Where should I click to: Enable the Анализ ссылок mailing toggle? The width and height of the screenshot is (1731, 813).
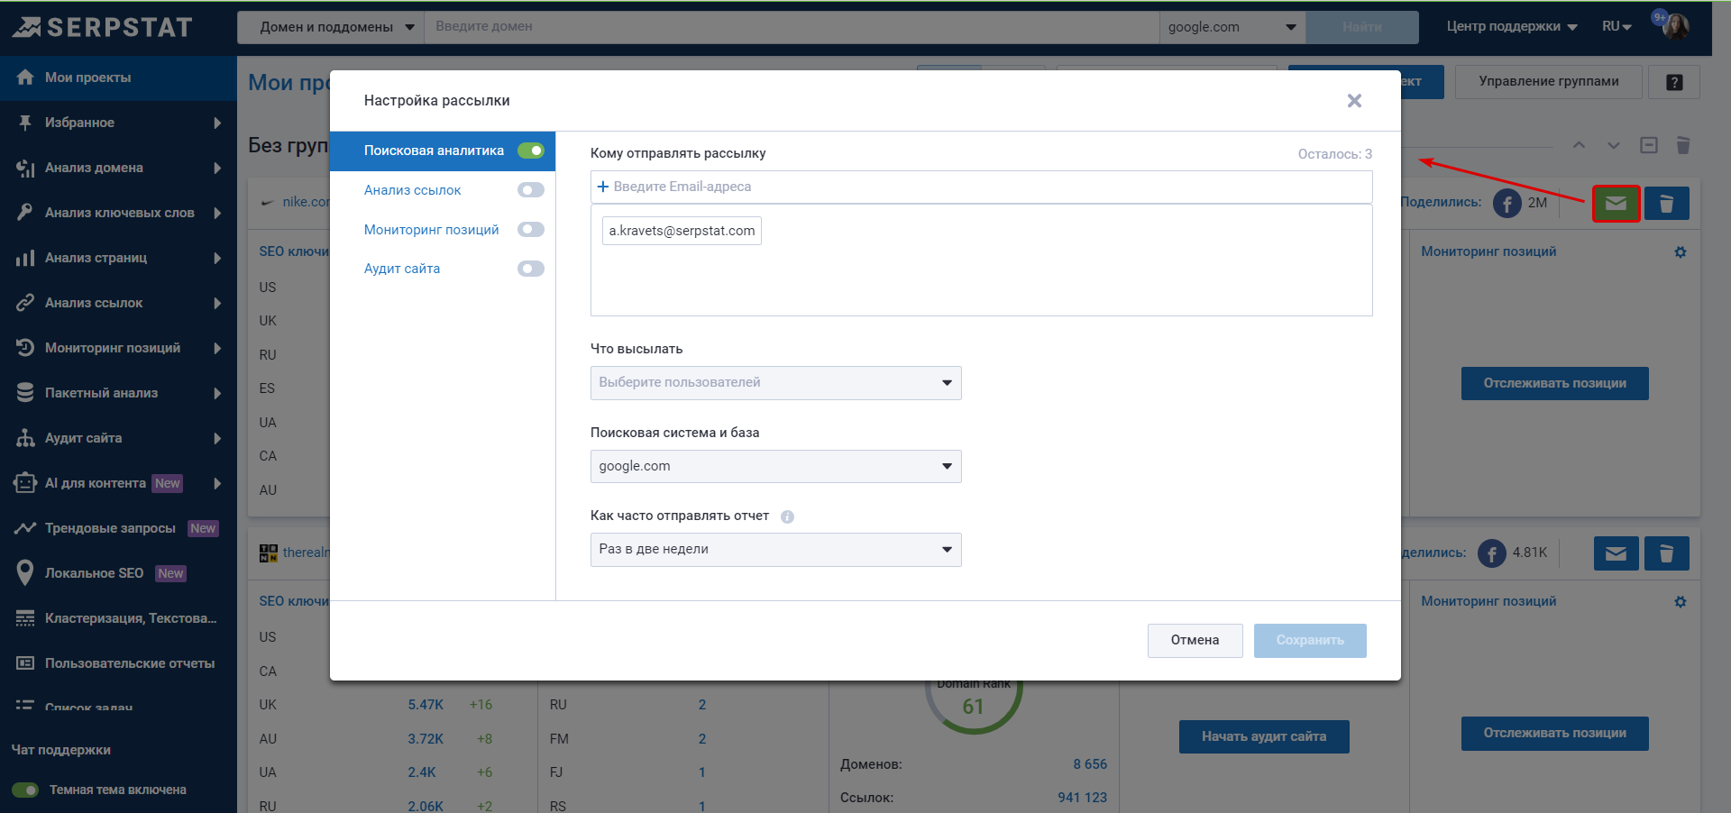point(531,190)
